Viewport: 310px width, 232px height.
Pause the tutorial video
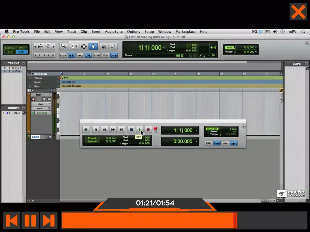click(x=30, y=220)
